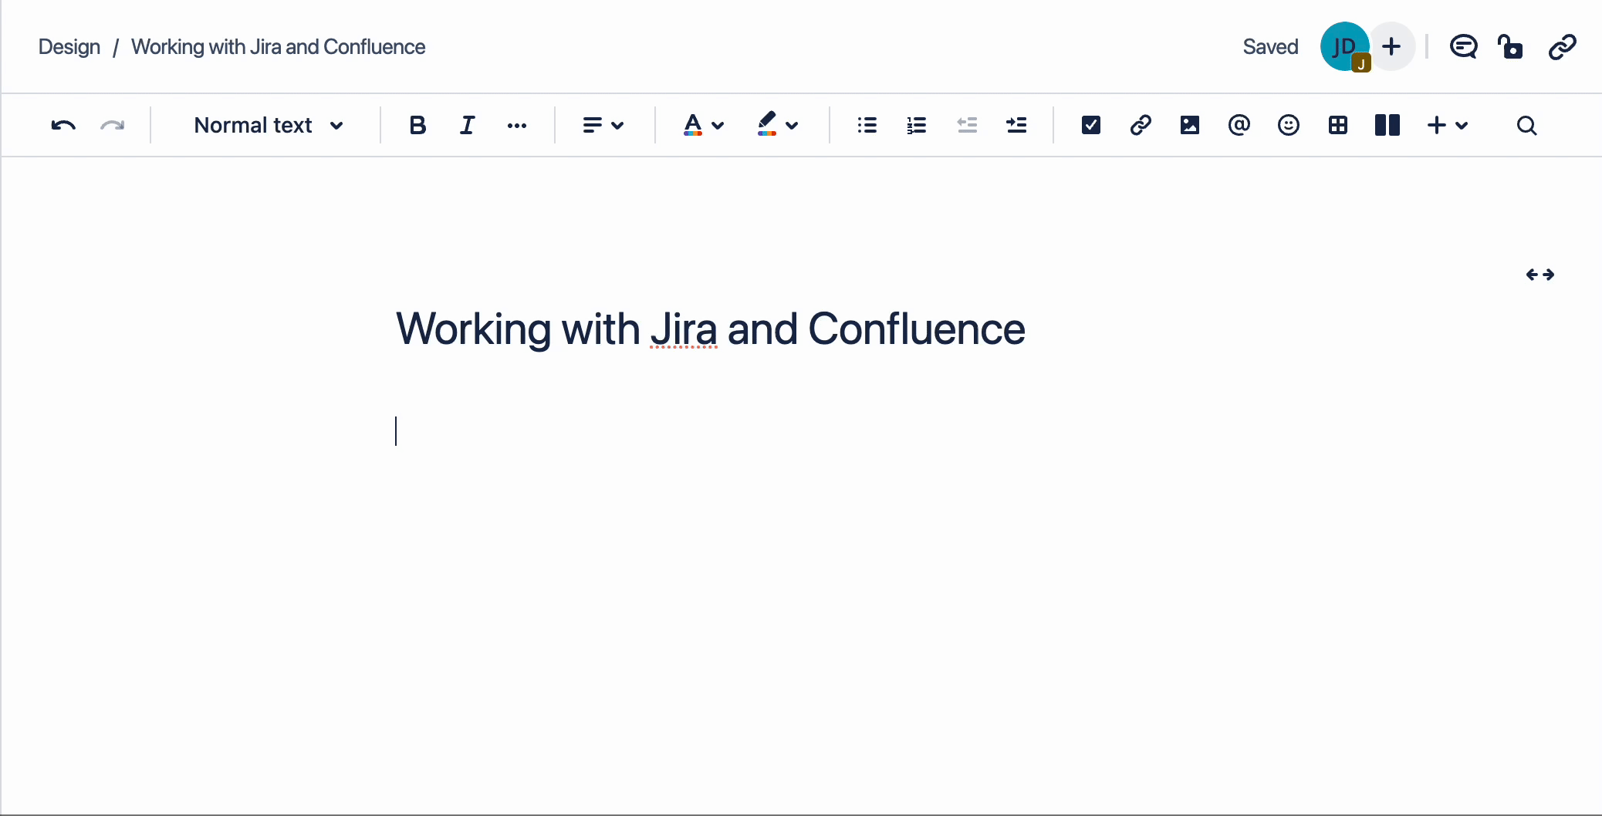The height and width of the screenshot is (816, 1602).
Task: Open the Normal text style dropdown
Action: click(x=268, y=125)
